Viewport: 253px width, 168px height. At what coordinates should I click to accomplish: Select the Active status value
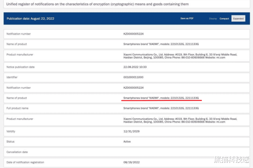point(127,142)
